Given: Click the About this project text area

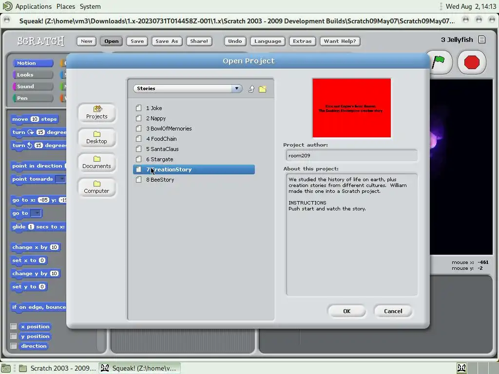Looking at the screenshot, I should pyautogui.click(x=352, y=234).
